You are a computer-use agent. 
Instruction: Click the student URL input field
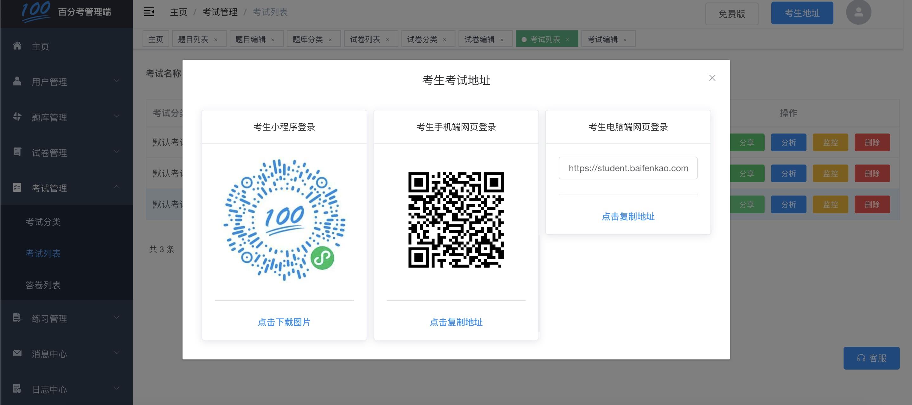[x=628, y=168]
